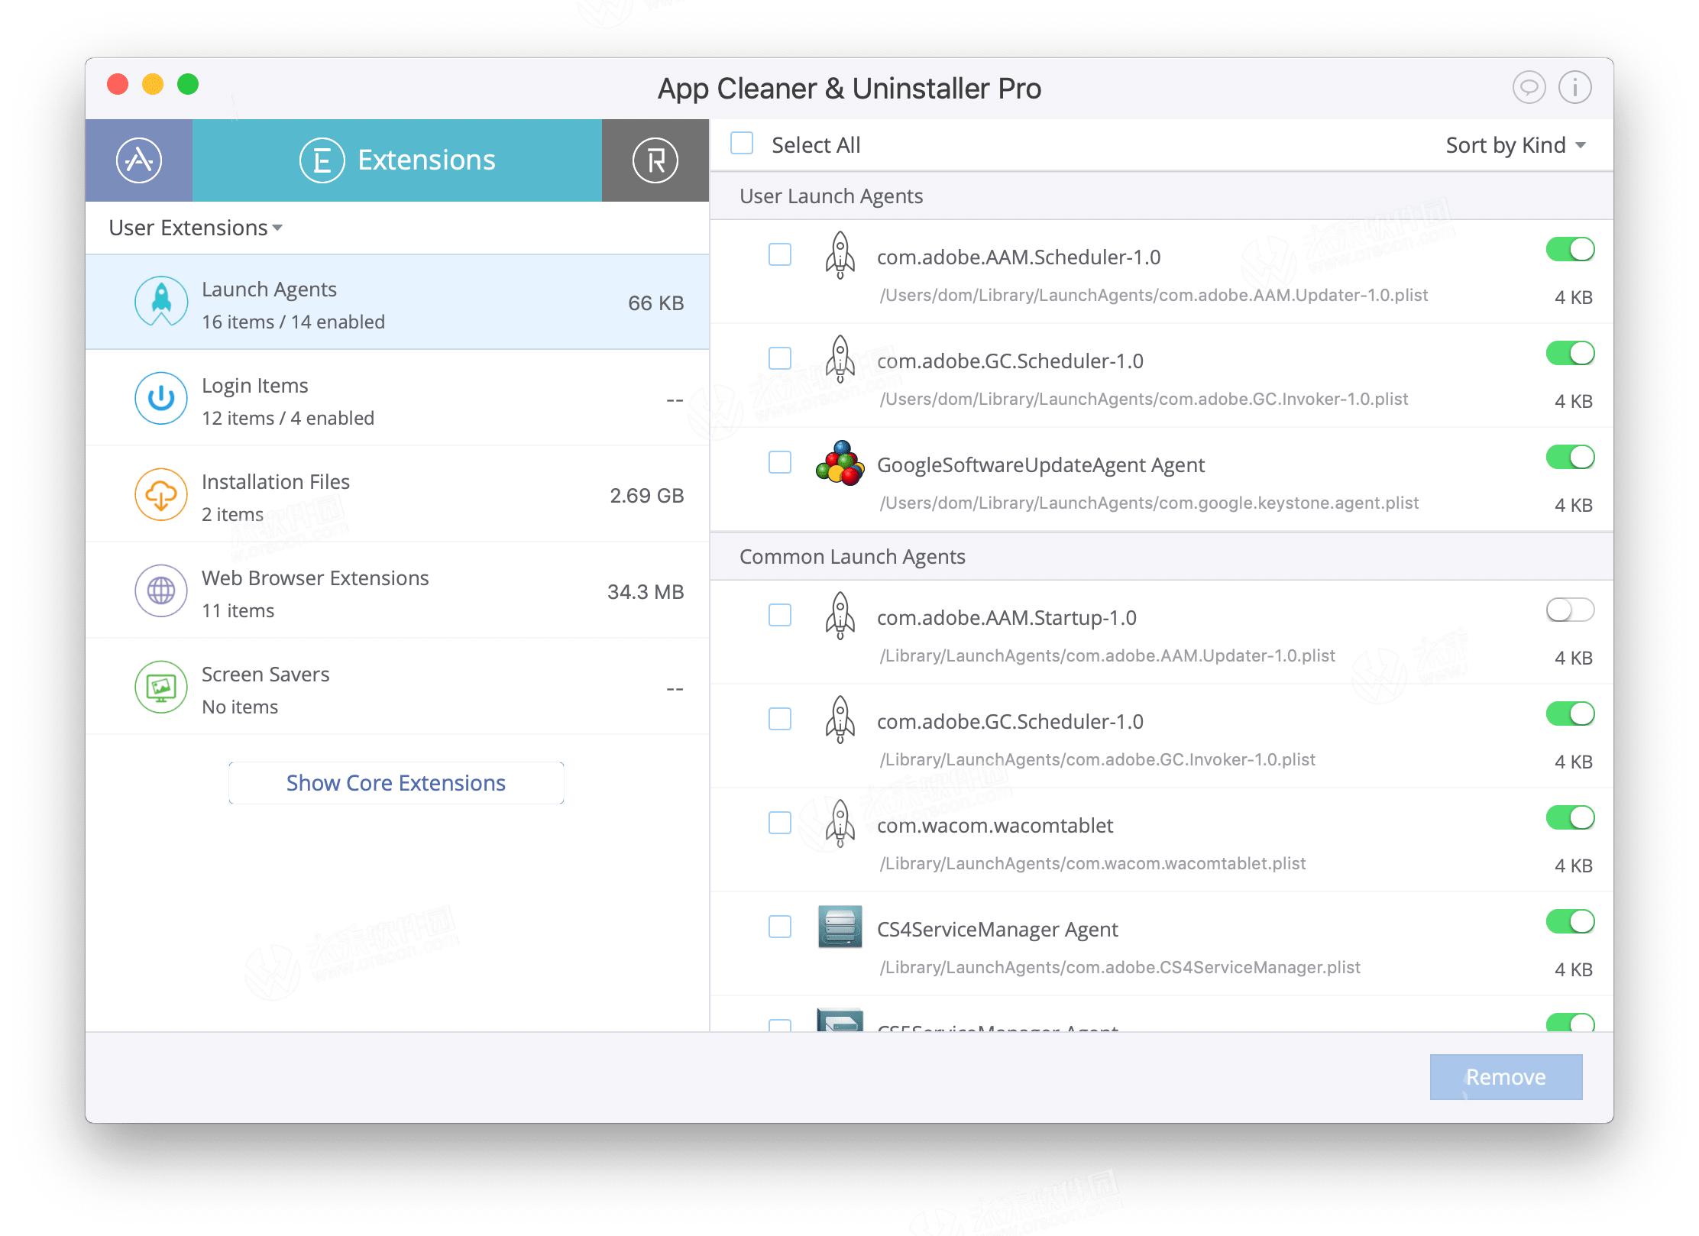Screen dimensions: 1699x1236
Task: Open the Sort by Kind dropdown
Action: coord(1515,145)
